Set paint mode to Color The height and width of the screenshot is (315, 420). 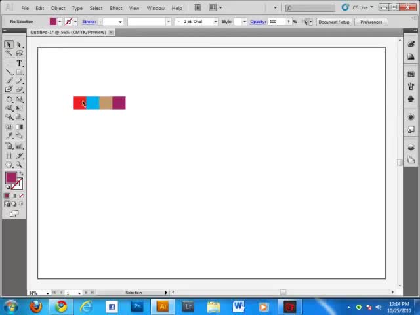pos(7,196)
